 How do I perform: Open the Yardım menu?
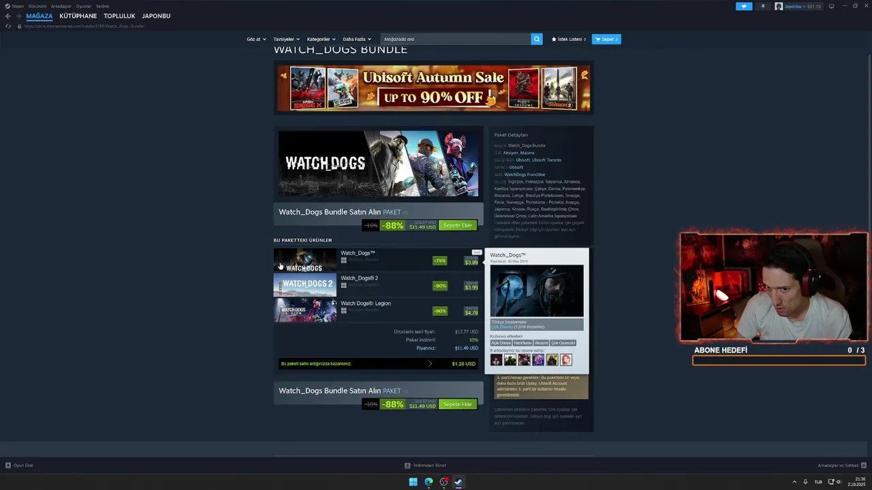[102, 6]
